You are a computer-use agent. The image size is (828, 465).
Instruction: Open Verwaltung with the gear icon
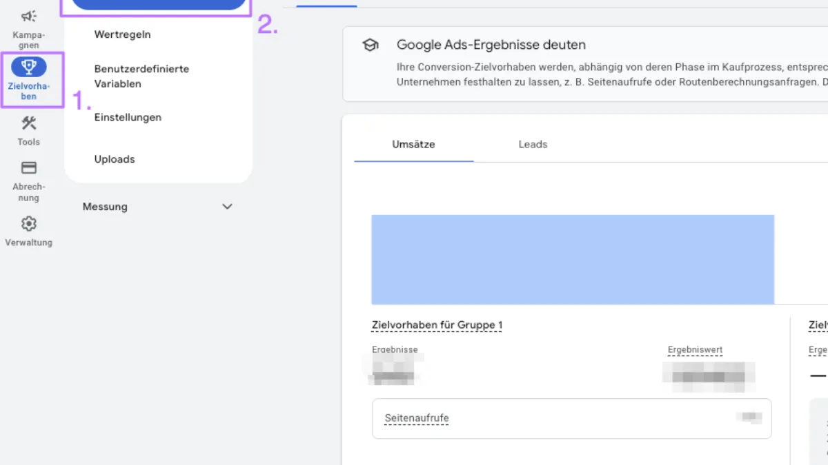click(x=28, y=223)
